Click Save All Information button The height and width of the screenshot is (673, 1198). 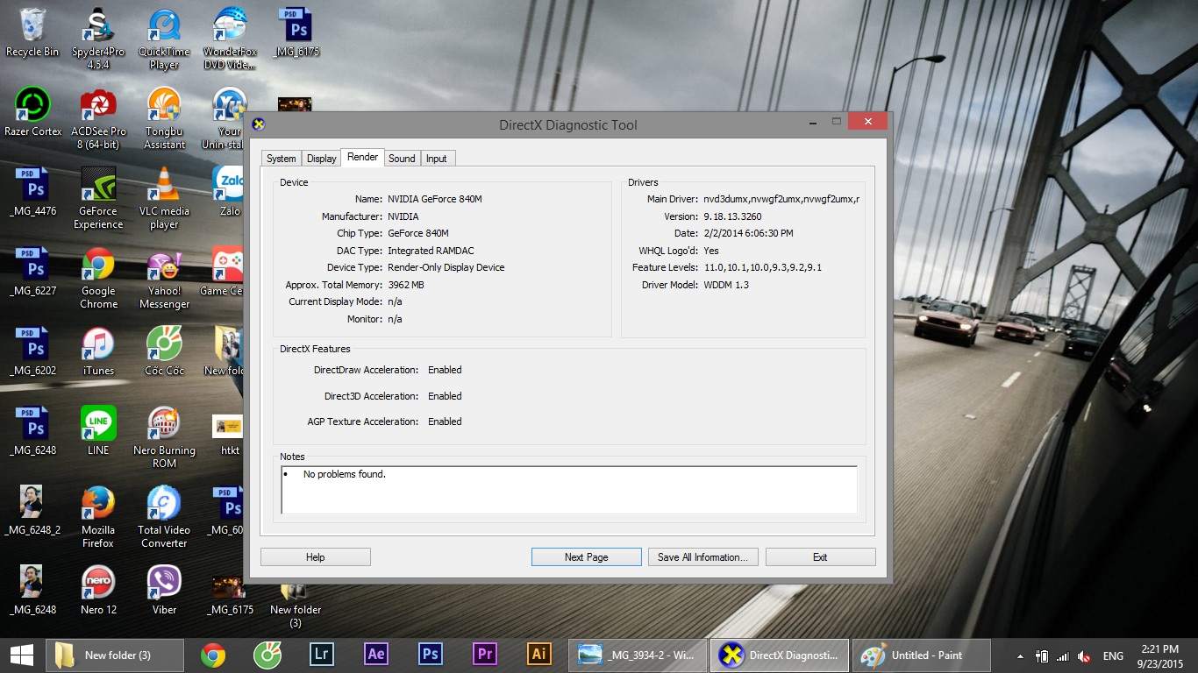click(702, 557)
